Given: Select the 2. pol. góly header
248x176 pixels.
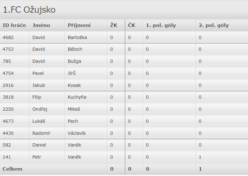Looking at the screenshot, I should (214, 25).
